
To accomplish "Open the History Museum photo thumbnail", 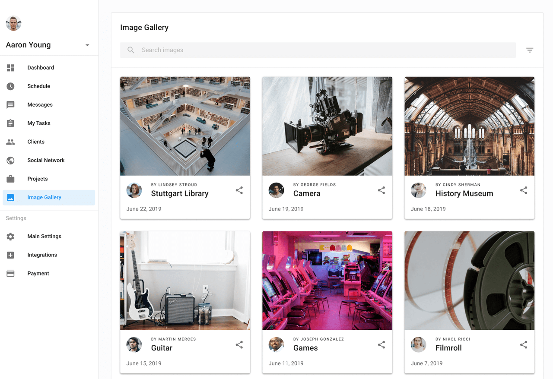I will [x=469, y=126].
